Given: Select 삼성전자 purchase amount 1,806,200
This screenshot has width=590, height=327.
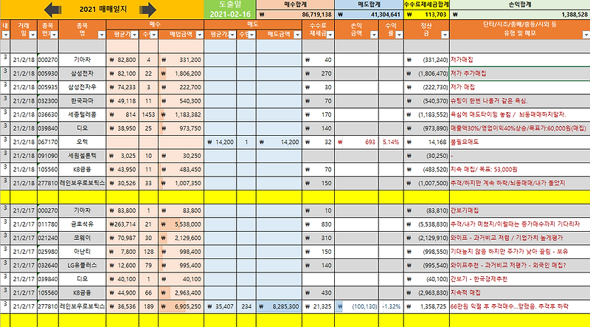Looking at the screenshot, I should coord(181,74).
